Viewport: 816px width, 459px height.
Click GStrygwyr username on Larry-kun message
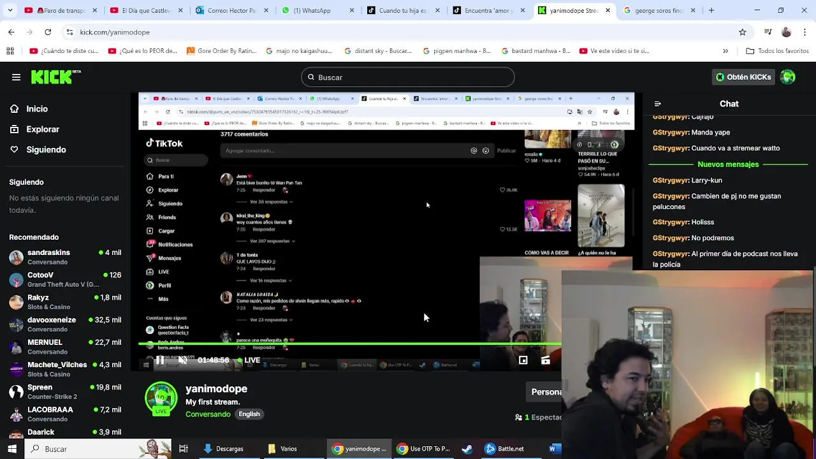tap(671, 180)
